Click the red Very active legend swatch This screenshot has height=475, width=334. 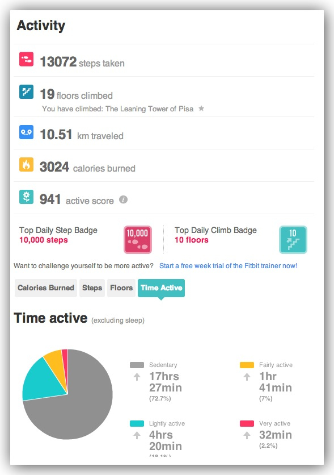[247, 423]
